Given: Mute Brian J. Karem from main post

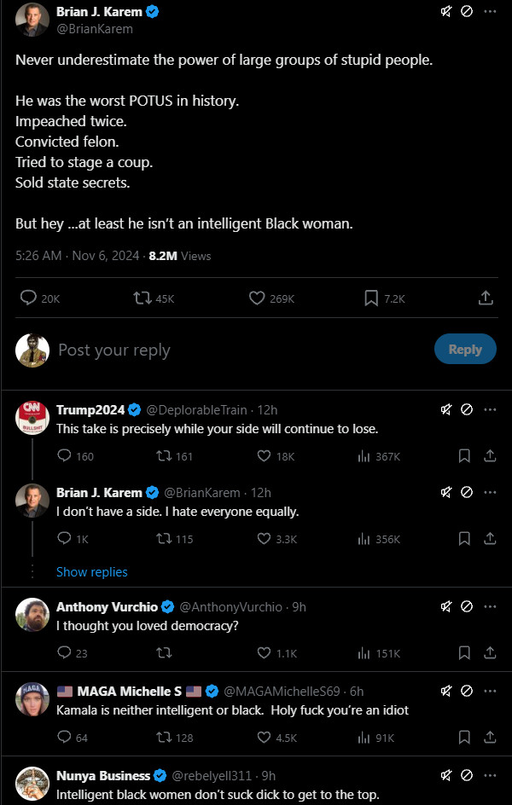Looking at the screenshot, I should click(x=445, y=12).
